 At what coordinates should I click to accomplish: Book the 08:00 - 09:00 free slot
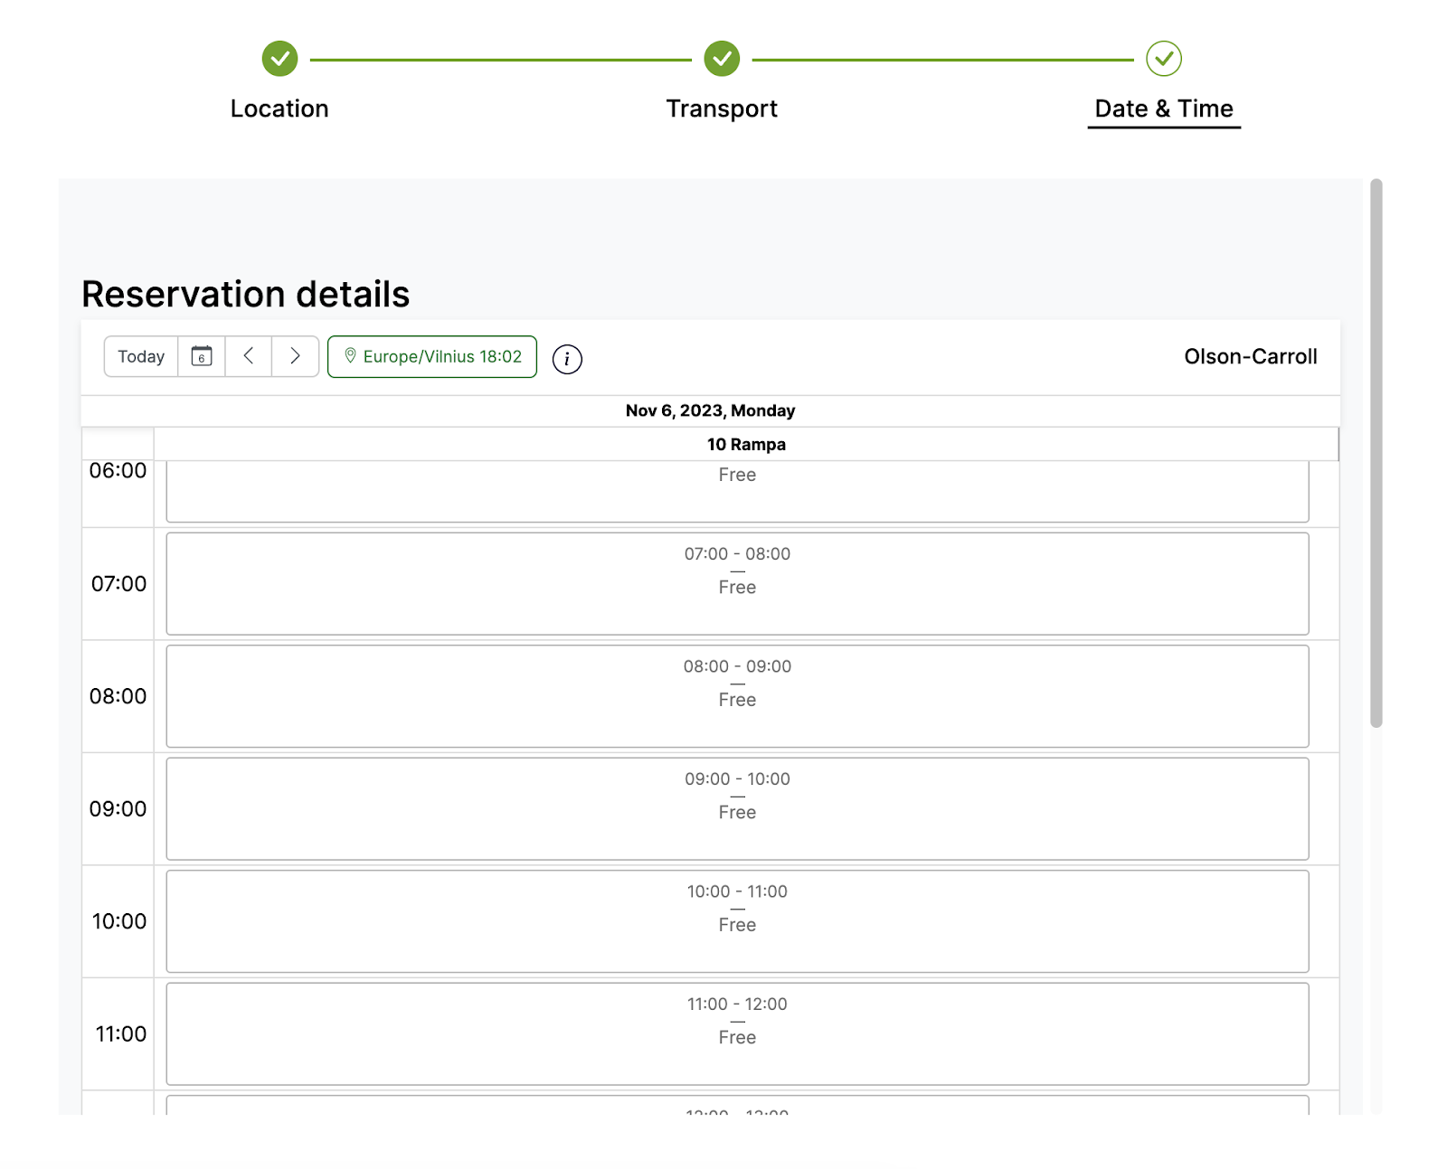pos(737,696)
